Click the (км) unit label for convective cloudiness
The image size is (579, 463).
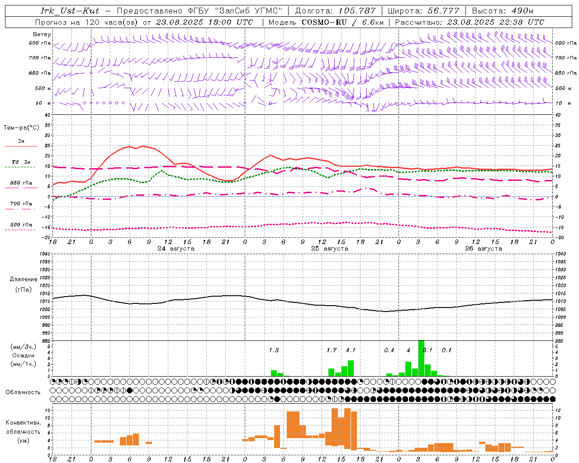click(24, 440)
